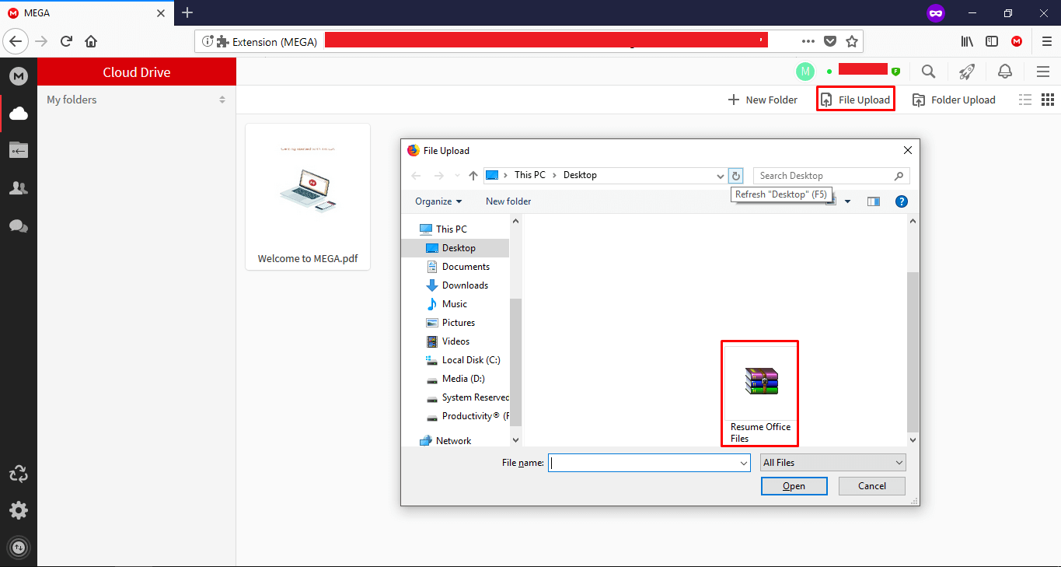Toggle the Firefox sidebars icon
The width and height of the screenshot is (1061, 567).
point(992,42)
